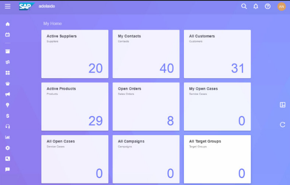This screenshot has width=290, height=185.
Task: Open the AN user profile avatar
Action: coord(282,6)
